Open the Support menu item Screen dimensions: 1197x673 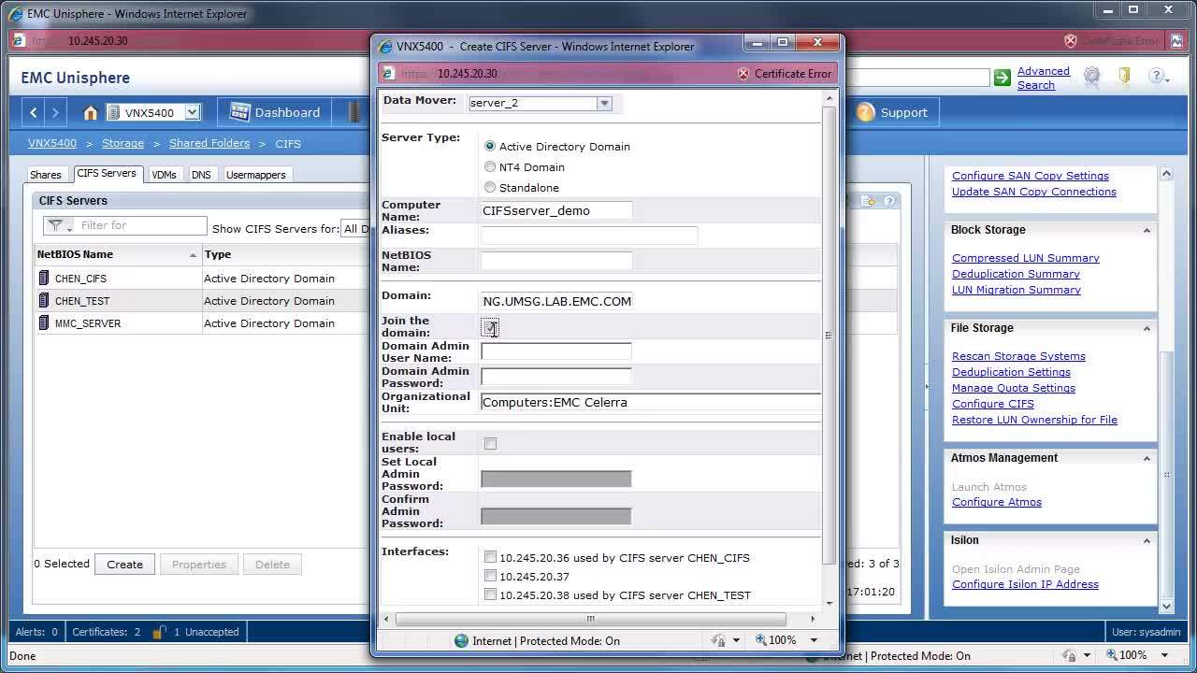pyautogui.click(x=892, y=112)
